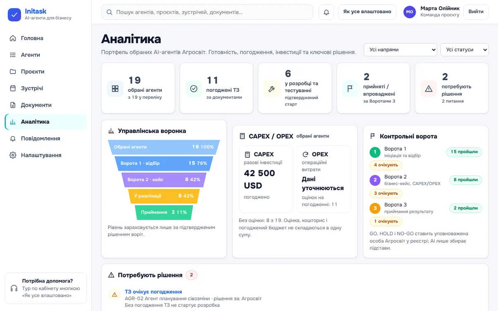Click the green circle number 1 for Ворота 1
The height and width of the screenshot is (311, 498).
[375, 152]
